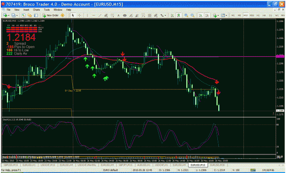Select the Fibonacci Fan tool

[137, 16]
